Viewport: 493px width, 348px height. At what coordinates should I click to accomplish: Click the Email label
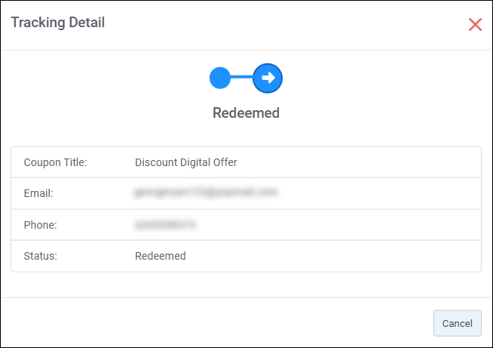(38, 193)
